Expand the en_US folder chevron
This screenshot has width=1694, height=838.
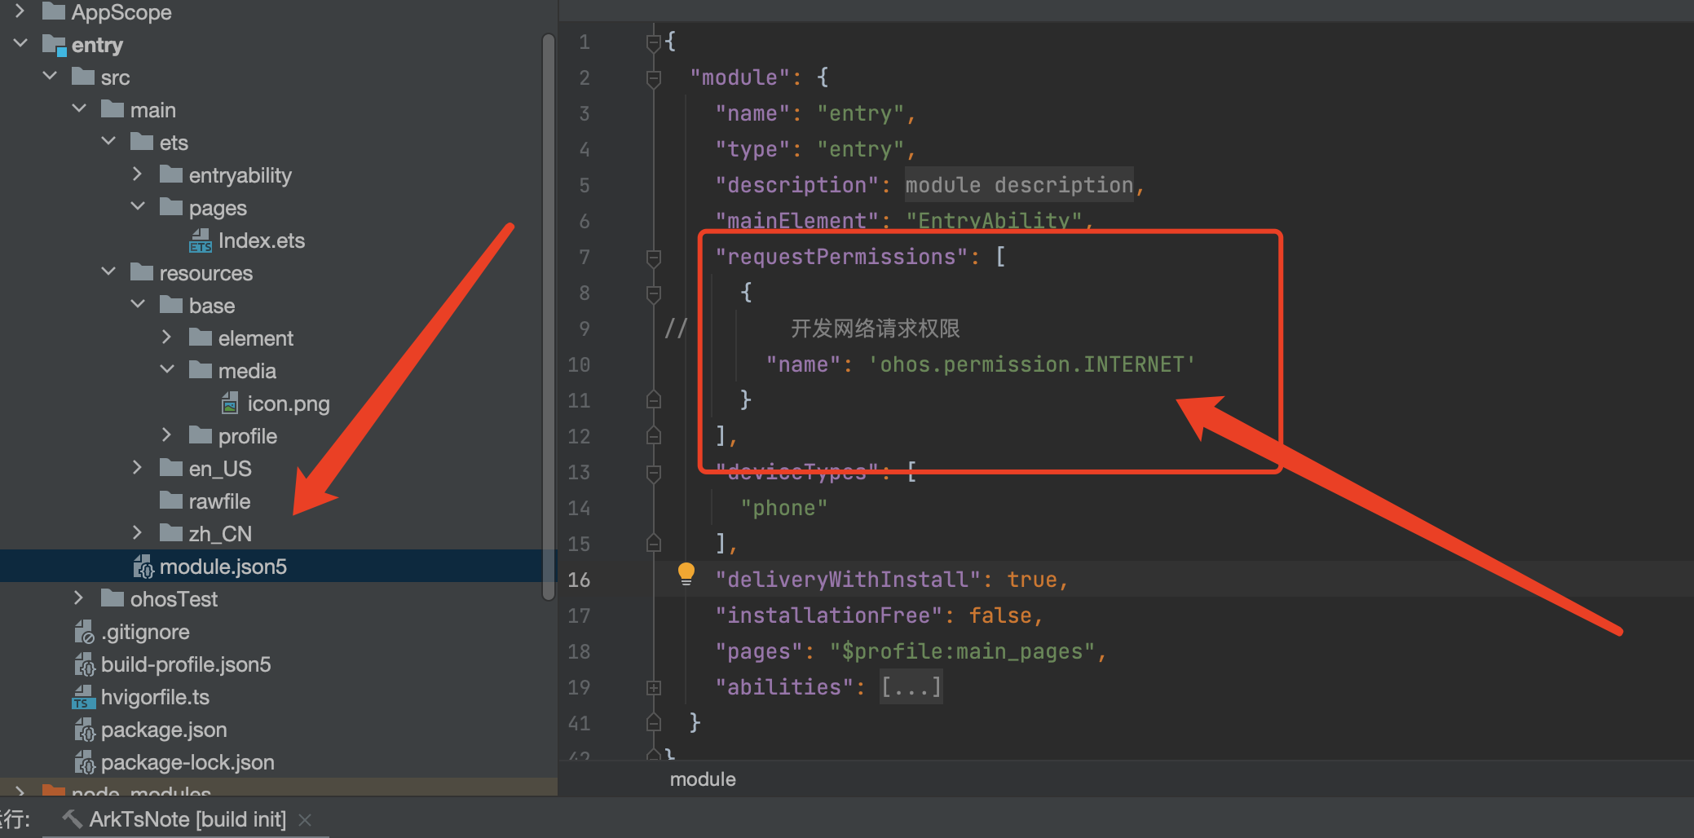[137, 467]
